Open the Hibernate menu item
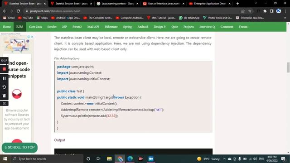 [x=111, y=27]
